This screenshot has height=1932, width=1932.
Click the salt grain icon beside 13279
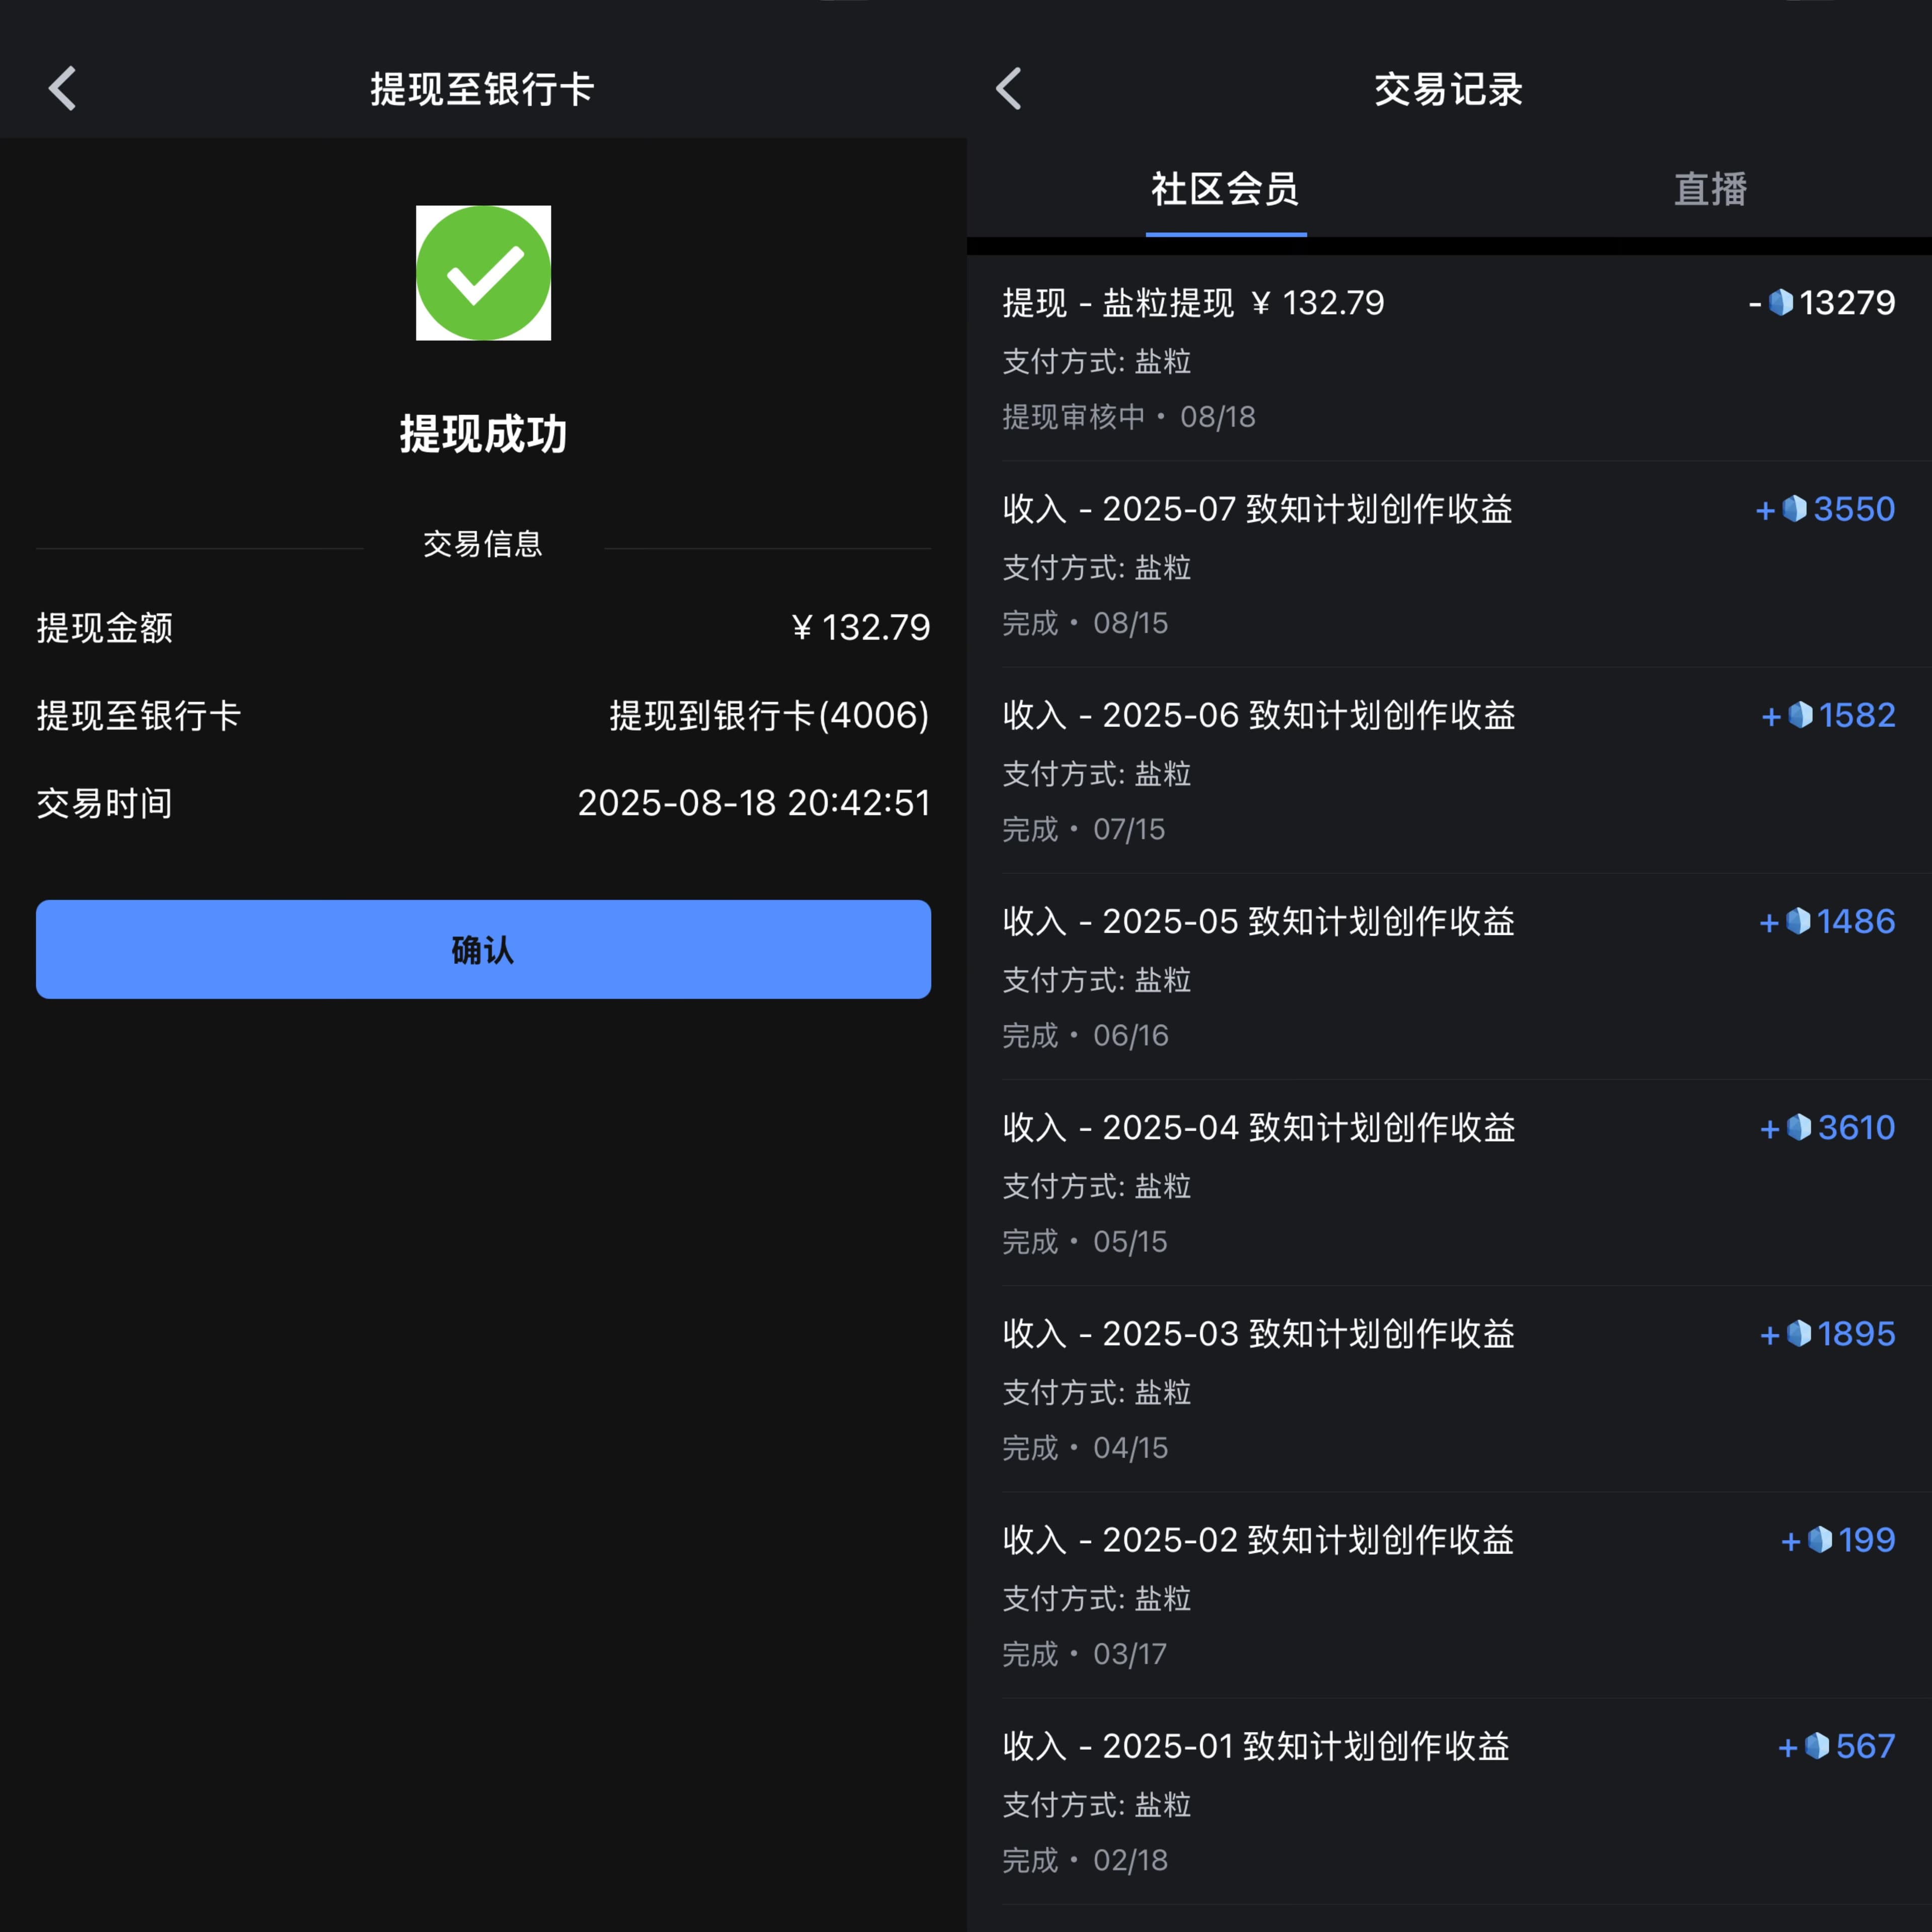[1781, 302]
